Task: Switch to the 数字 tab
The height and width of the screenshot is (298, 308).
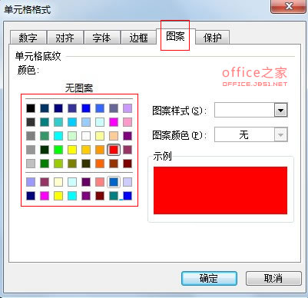Action: (28, 38)
